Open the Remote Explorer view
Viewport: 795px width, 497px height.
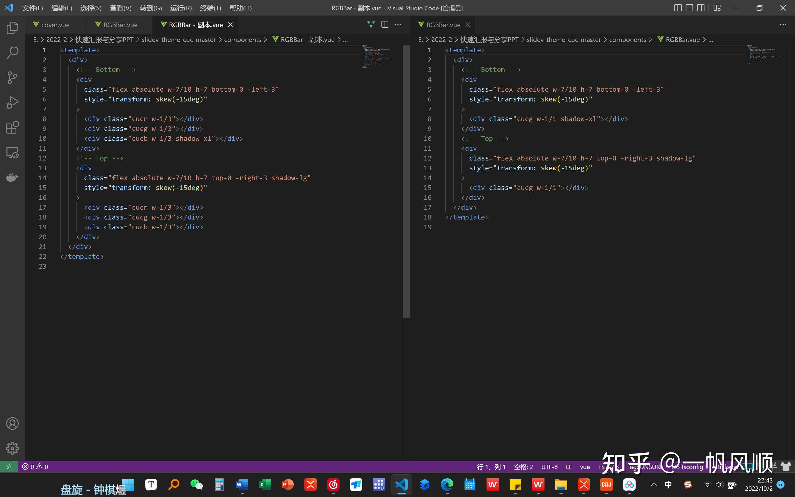click(x=12, y=152)
